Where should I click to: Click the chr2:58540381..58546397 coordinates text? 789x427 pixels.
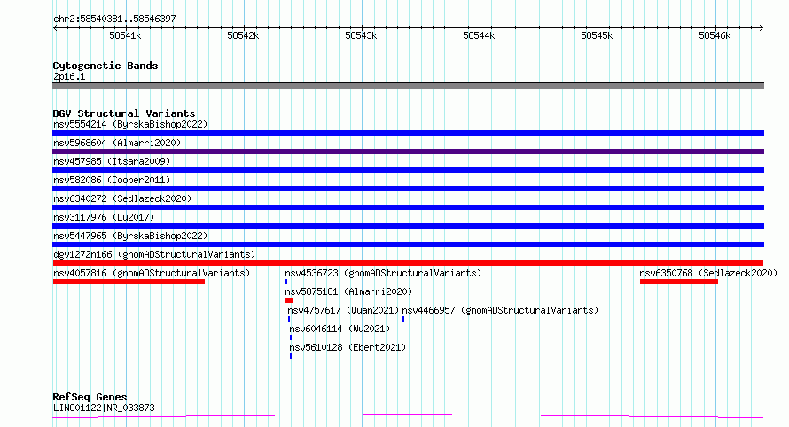click(114, 19)
